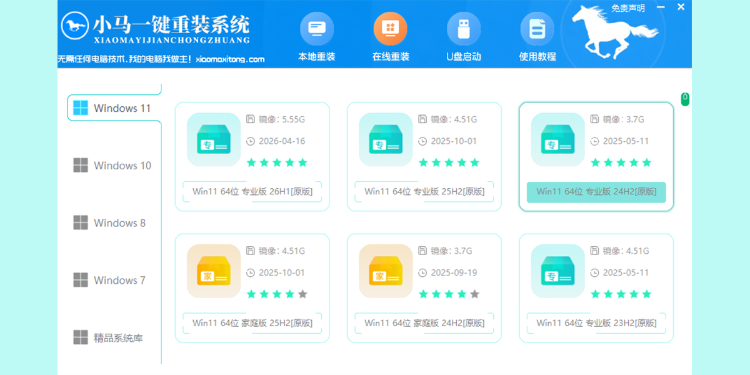Click the star rating on 家庭版 25H2 card

(277, 294)
